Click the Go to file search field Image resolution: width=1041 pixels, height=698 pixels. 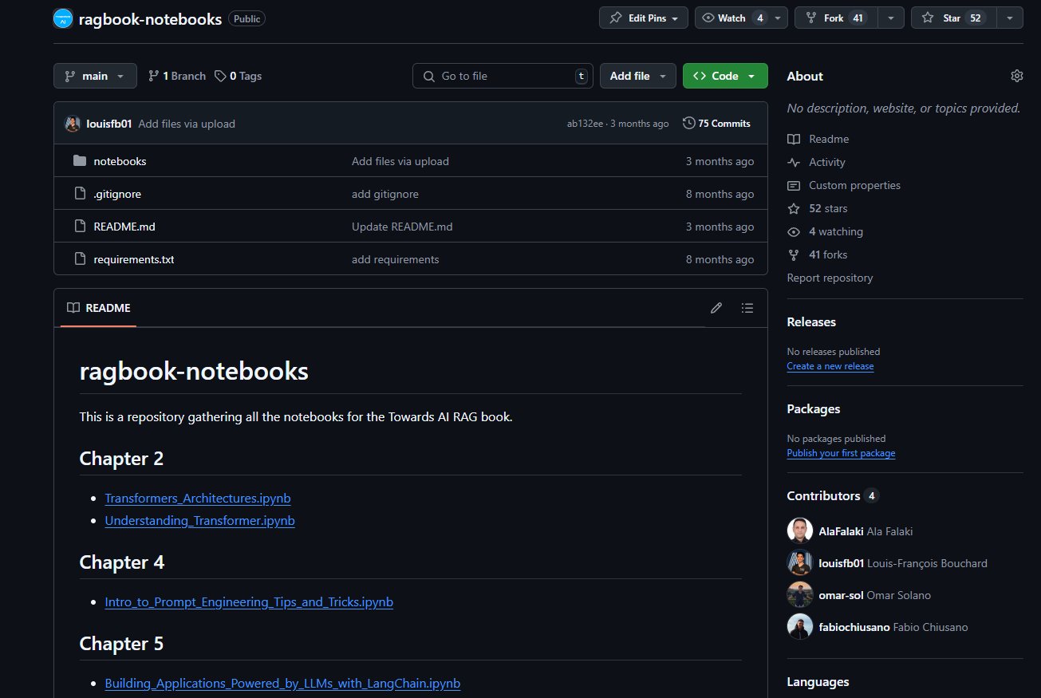(x=503, y=76)
